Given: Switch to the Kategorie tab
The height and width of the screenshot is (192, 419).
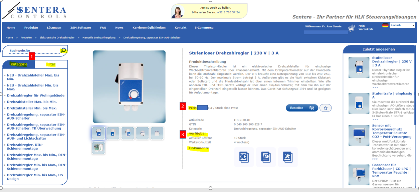Looking at the screenshot, I should [19, 64].
